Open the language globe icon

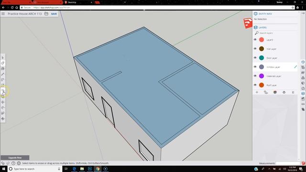(19, 163)
